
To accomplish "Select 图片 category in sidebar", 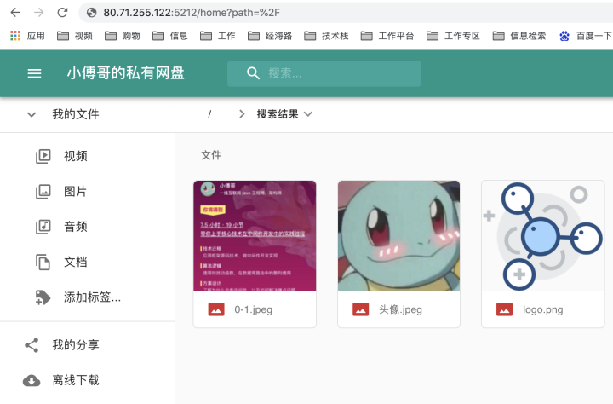I will (75, 192).
